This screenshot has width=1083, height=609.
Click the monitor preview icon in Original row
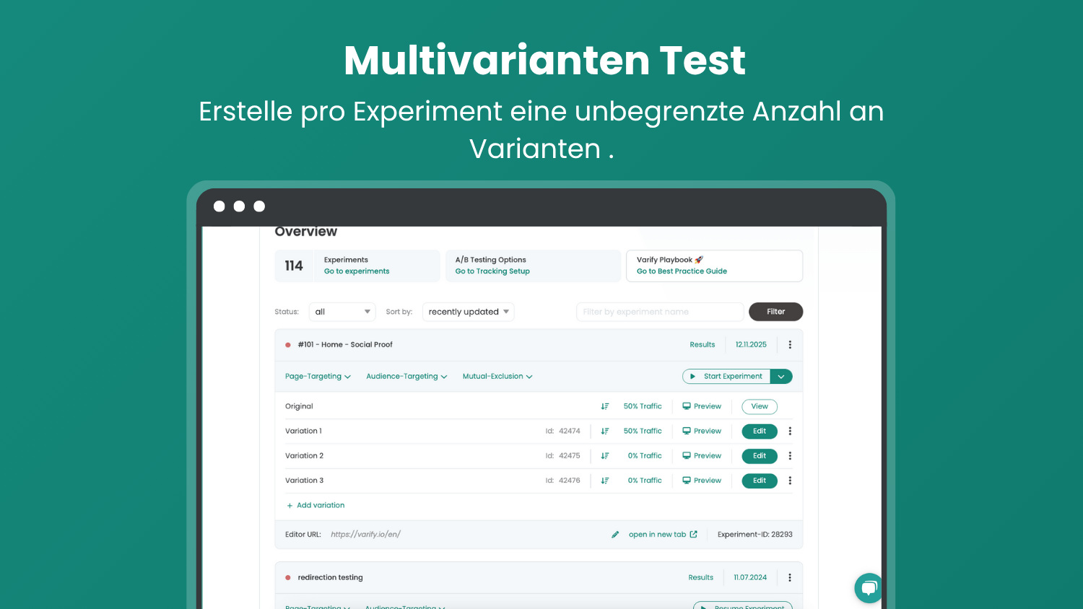tap(687, 406)
